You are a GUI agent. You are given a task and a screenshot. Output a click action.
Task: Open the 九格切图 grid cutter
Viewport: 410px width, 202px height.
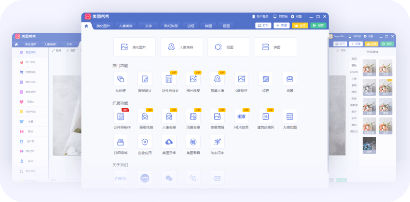coord(289,116)
